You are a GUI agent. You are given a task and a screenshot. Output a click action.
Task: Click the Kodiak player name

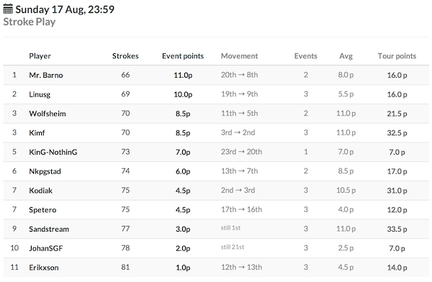(x=40, y=191)
